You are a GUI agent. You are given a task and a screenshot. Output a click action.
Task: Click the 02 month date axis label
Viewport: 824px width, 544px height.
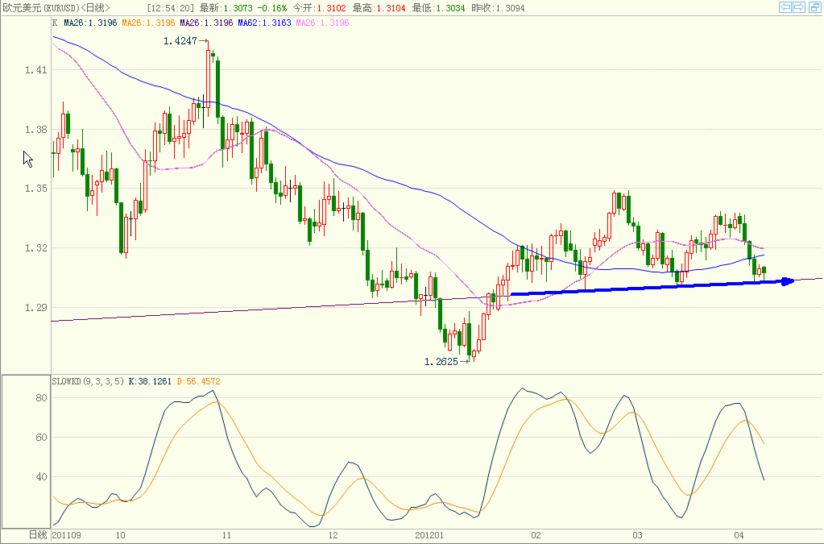click(x=536, y=536)
